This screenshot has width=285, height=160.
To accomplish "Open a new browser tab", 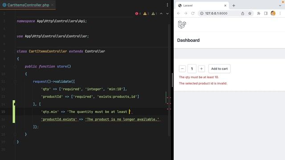I will click(x=234, y=6).
